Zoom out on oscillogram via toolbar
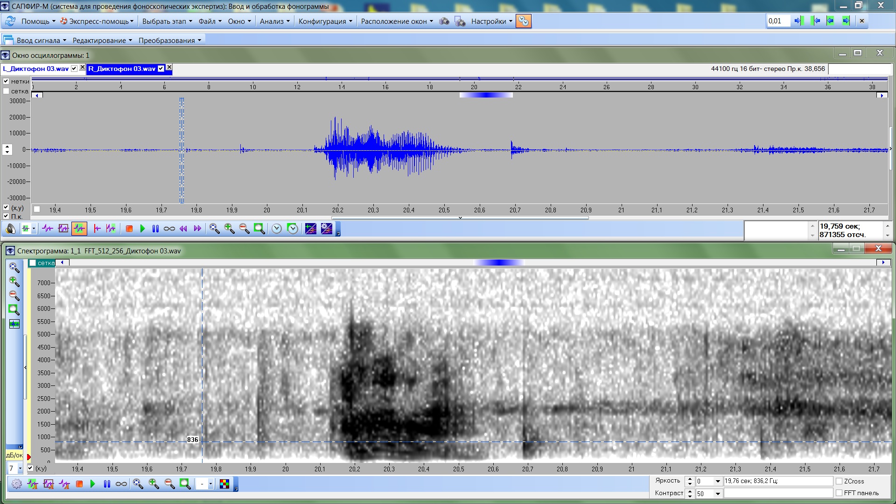The width and height of the screenshot is (896, 504). click(244, 229)
